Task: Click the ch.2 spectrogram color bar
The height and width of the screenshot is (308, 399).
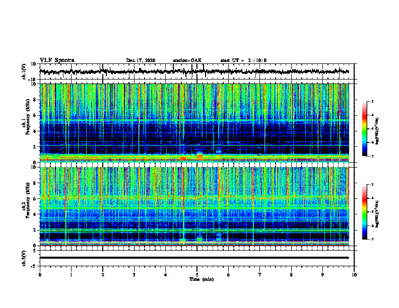Action: click(364, 212)
